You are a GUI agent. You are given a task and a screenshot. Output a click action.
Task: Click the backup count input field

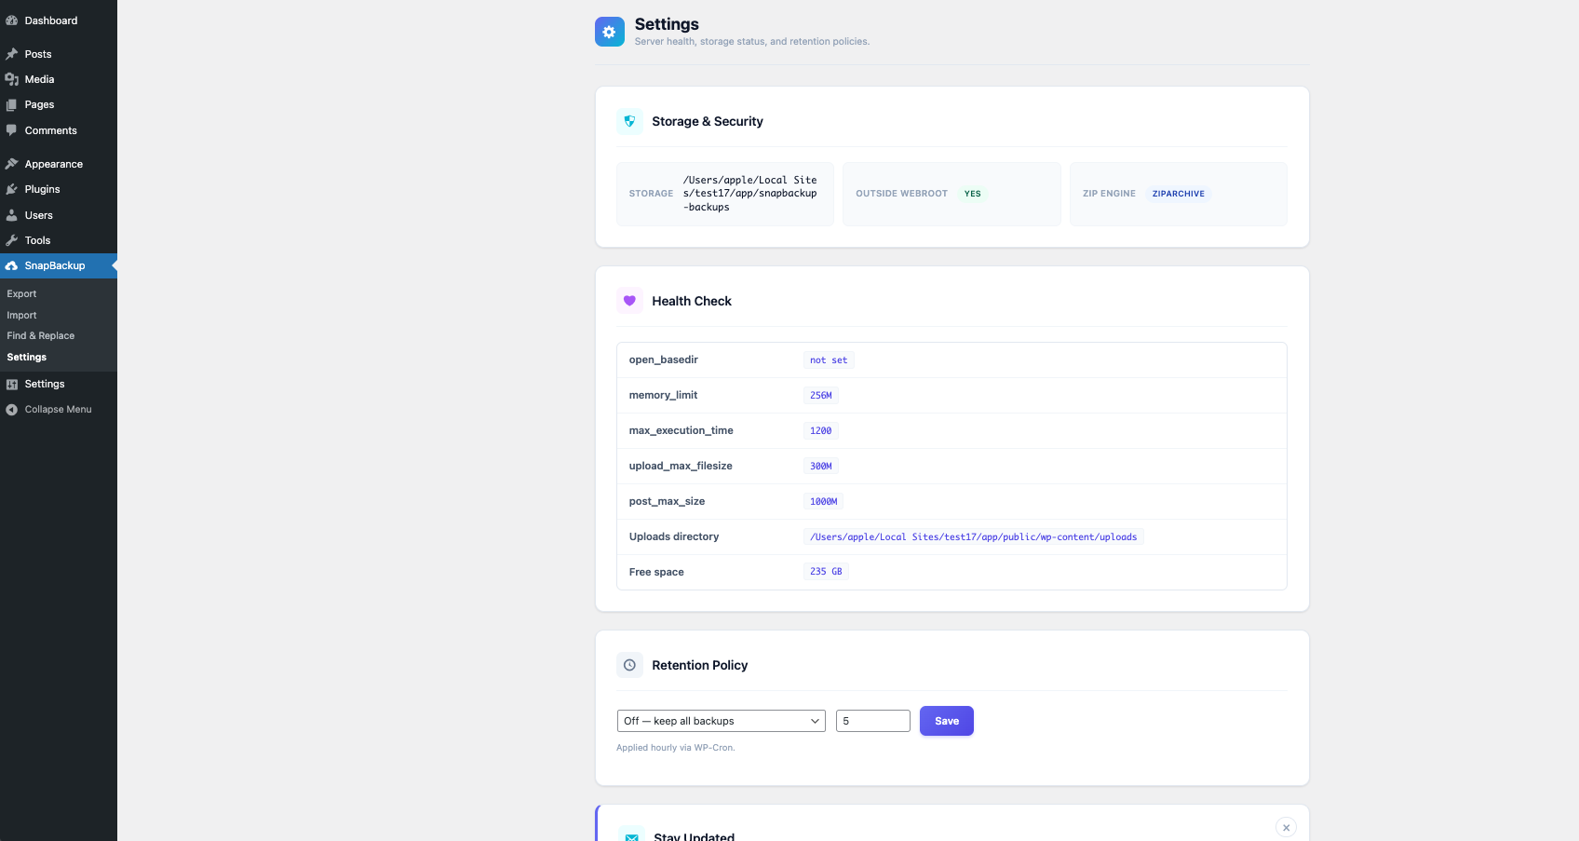872,720
